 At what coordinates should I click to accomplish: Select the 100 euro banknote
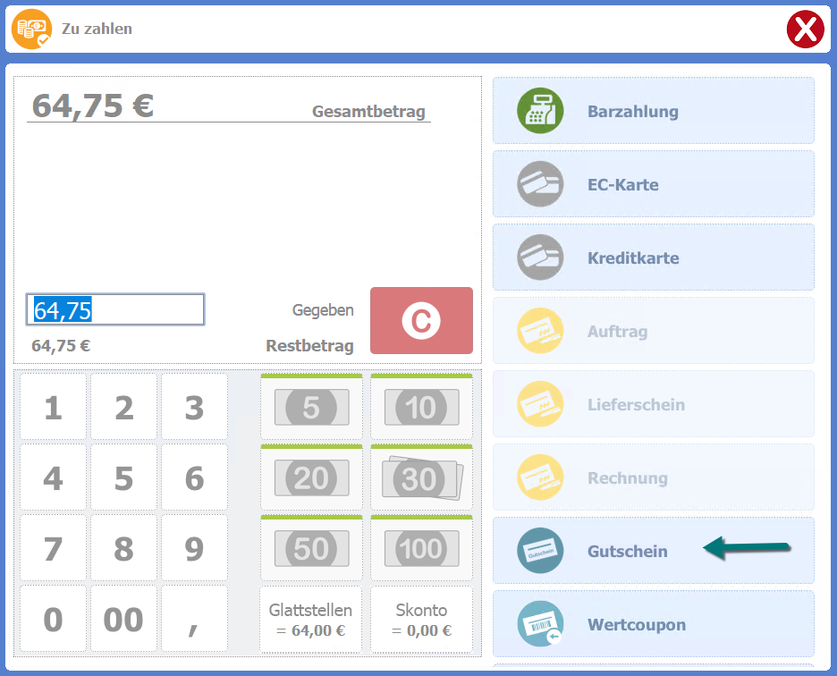[x=421, y=548]
